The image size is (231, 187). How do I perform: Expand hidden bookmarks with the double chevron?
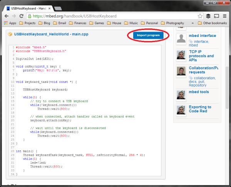192,23
